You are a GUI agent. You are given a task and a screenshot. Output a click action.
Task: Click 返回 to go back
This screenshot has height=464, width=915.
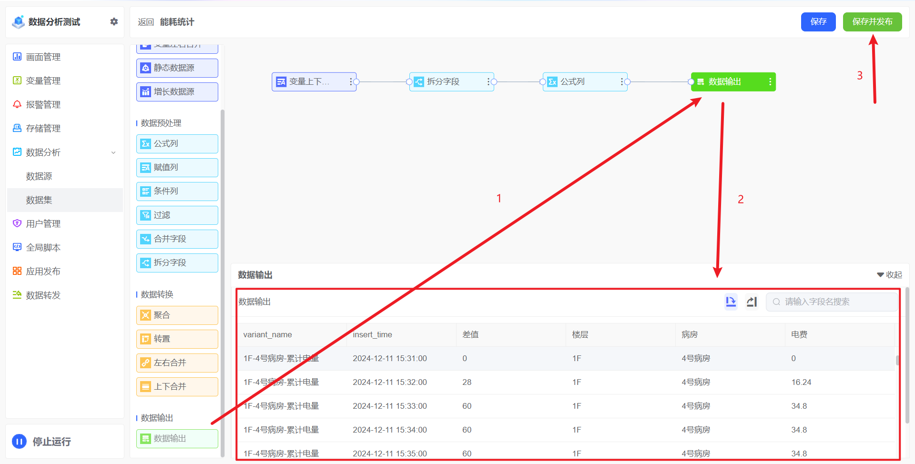click(145, 22)
